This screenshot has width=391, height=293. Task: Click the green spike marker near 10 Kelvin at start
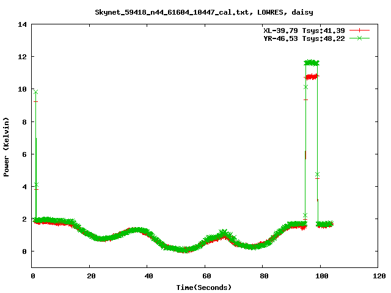35,92
